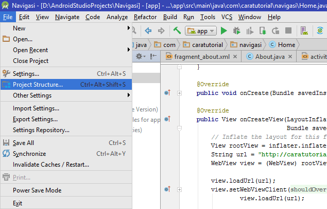Viewport: 327px width, 209px height.
Task: Click the Settings wrench icon in menu
Action: pyautogui.click(x=6, y=74)
